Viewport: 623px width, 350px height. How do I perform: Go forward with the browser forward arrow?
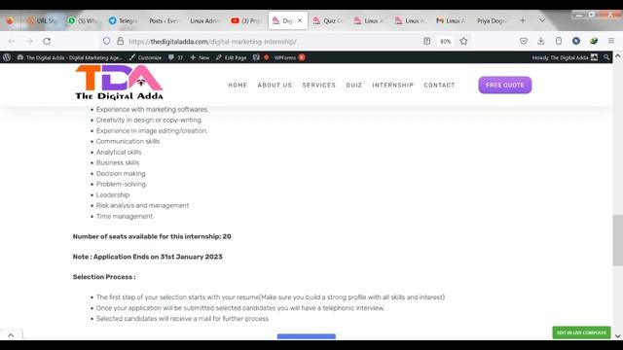[29, 41]
